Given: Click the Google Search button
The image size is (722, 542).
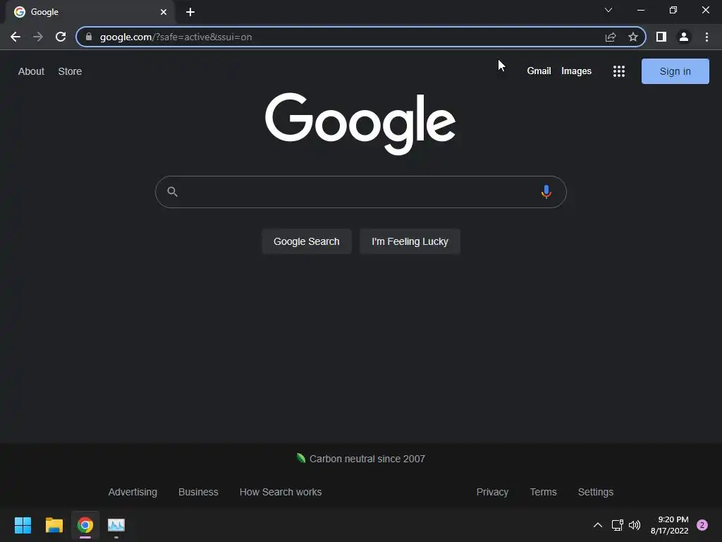Looking at the screenshot, I should click(x=307, y=241).
